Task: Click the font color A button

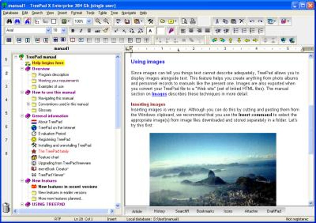Action: 150,31
